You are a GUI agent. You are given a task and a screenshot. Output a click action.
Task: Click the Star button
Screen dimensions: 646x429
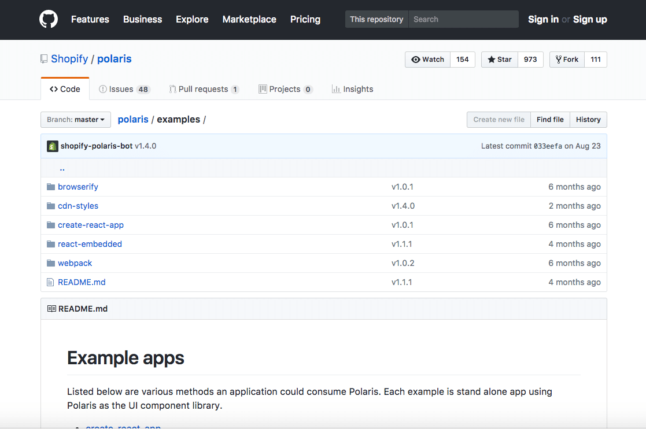click(x=500, y=60)
